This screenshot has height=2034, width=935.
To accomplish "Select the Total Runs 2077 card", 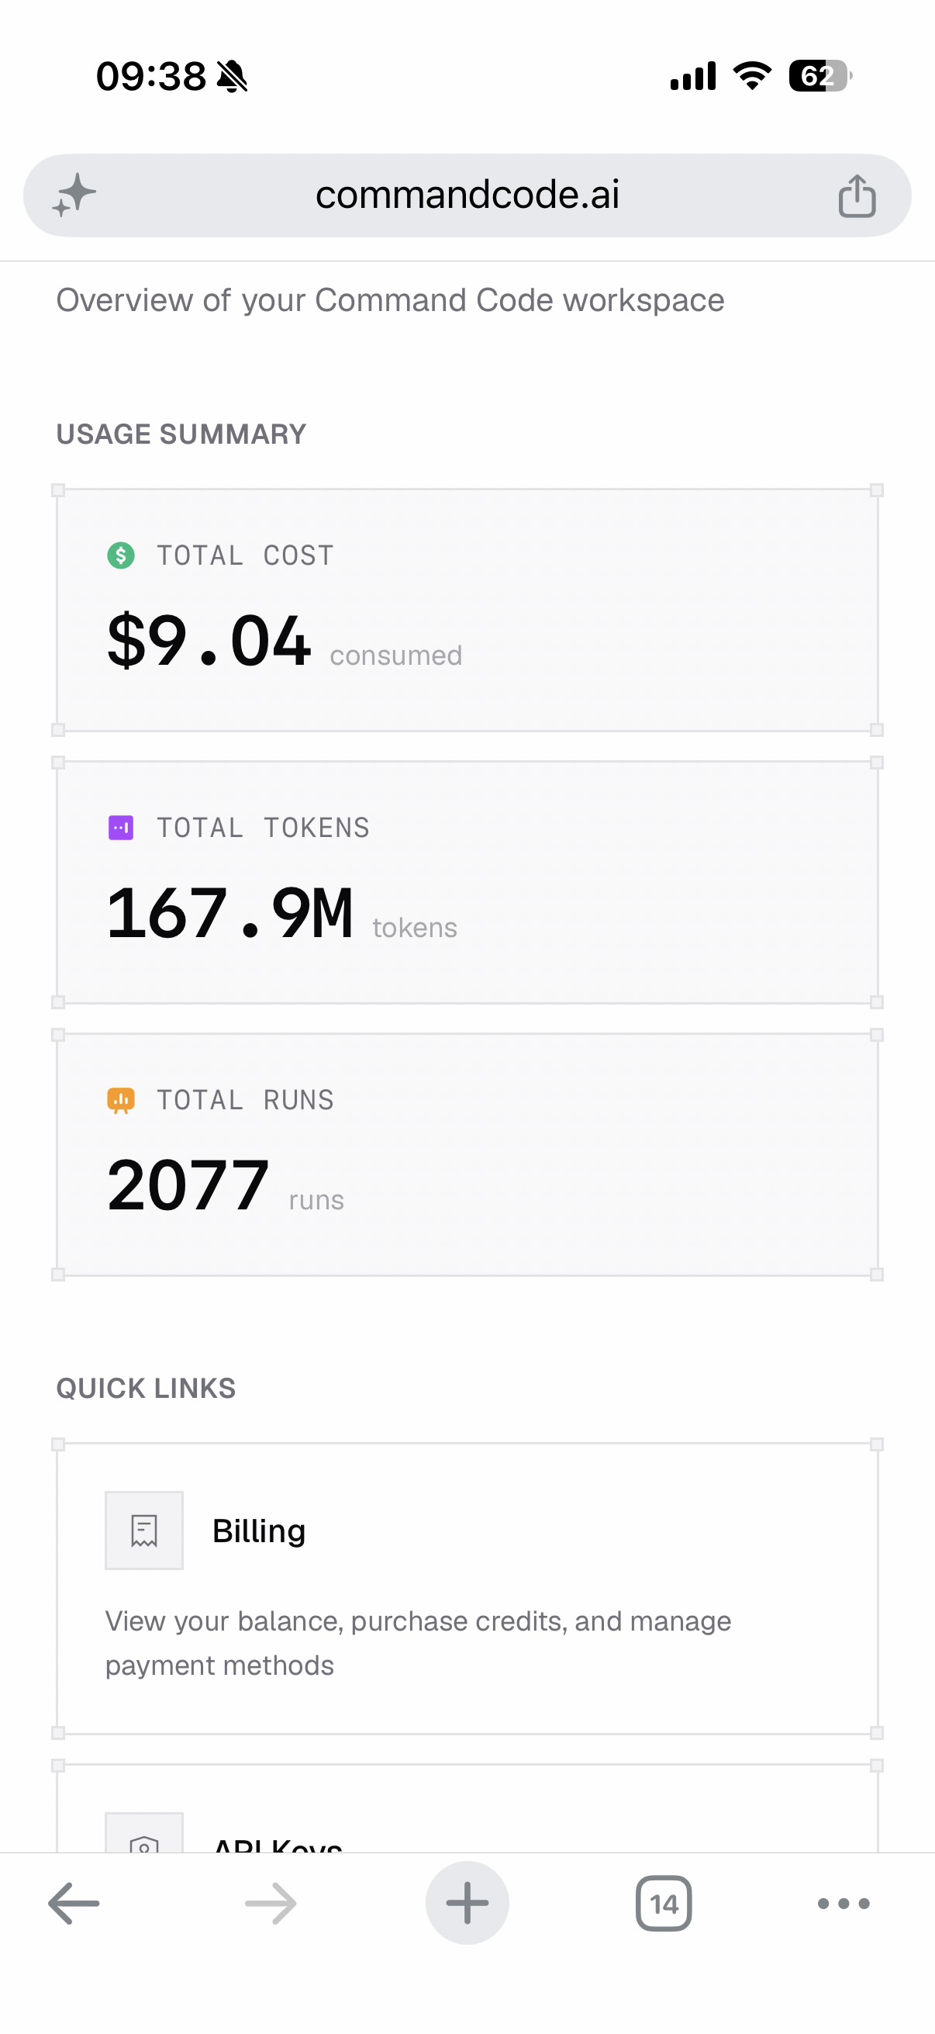I will (467, 1155).
